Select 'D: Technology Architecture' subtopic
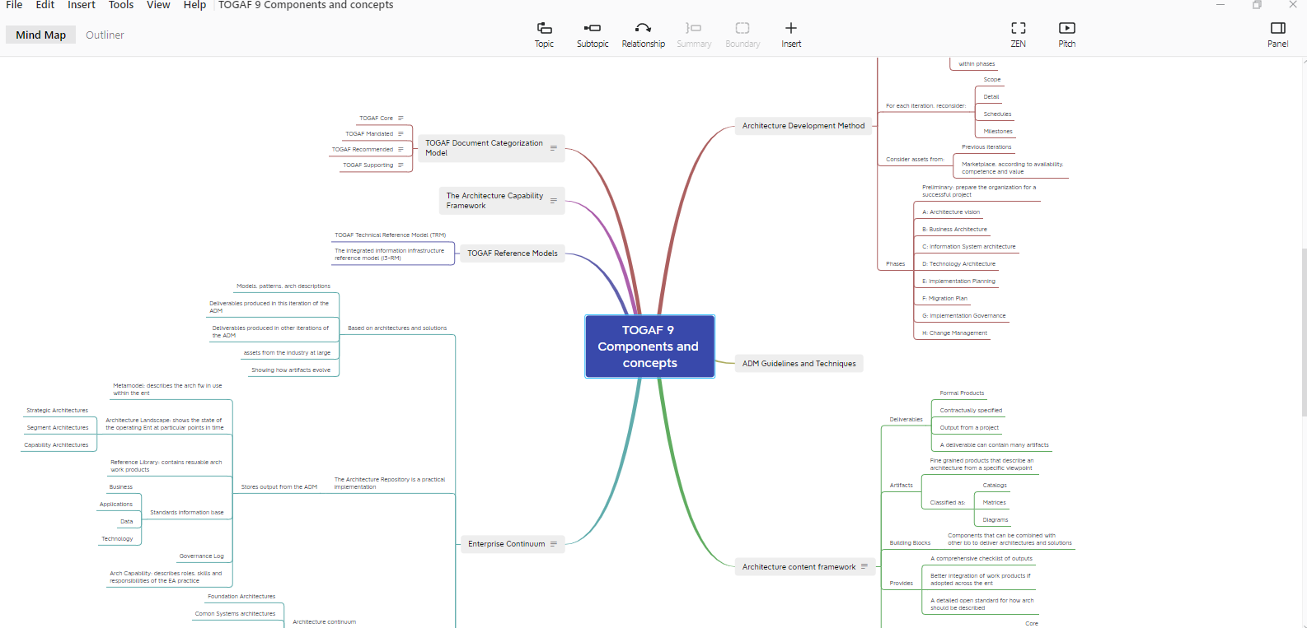 coord(958,264)
